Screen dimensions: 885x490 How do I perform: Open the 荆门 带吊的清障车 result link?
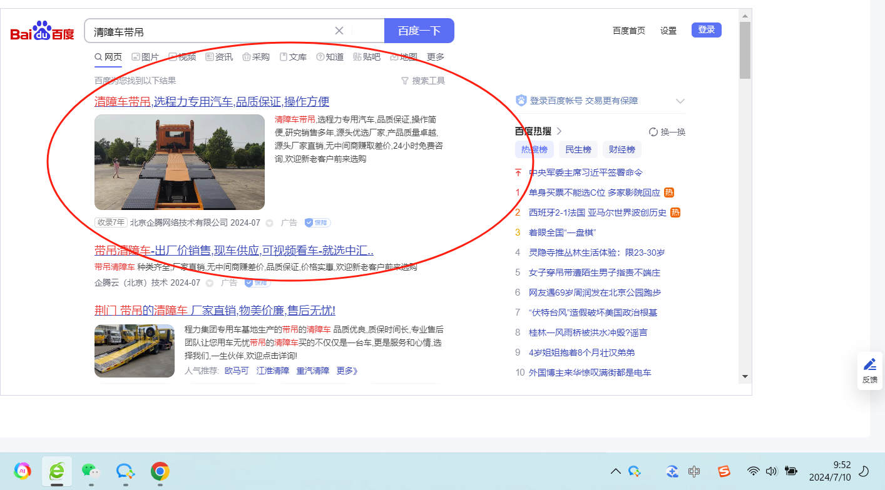coord(215,311)
